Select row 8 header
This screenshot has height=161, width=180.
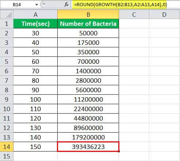(x=7, y=90)
